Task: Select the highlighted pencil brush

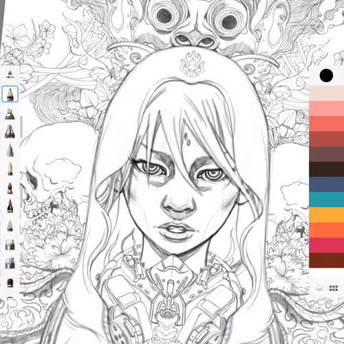Action: coord(10,94)
